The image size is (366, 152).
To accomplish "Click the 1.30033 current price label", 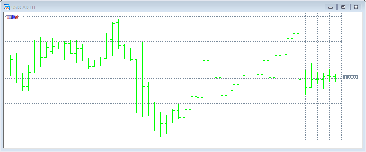I will pos(351,77).
